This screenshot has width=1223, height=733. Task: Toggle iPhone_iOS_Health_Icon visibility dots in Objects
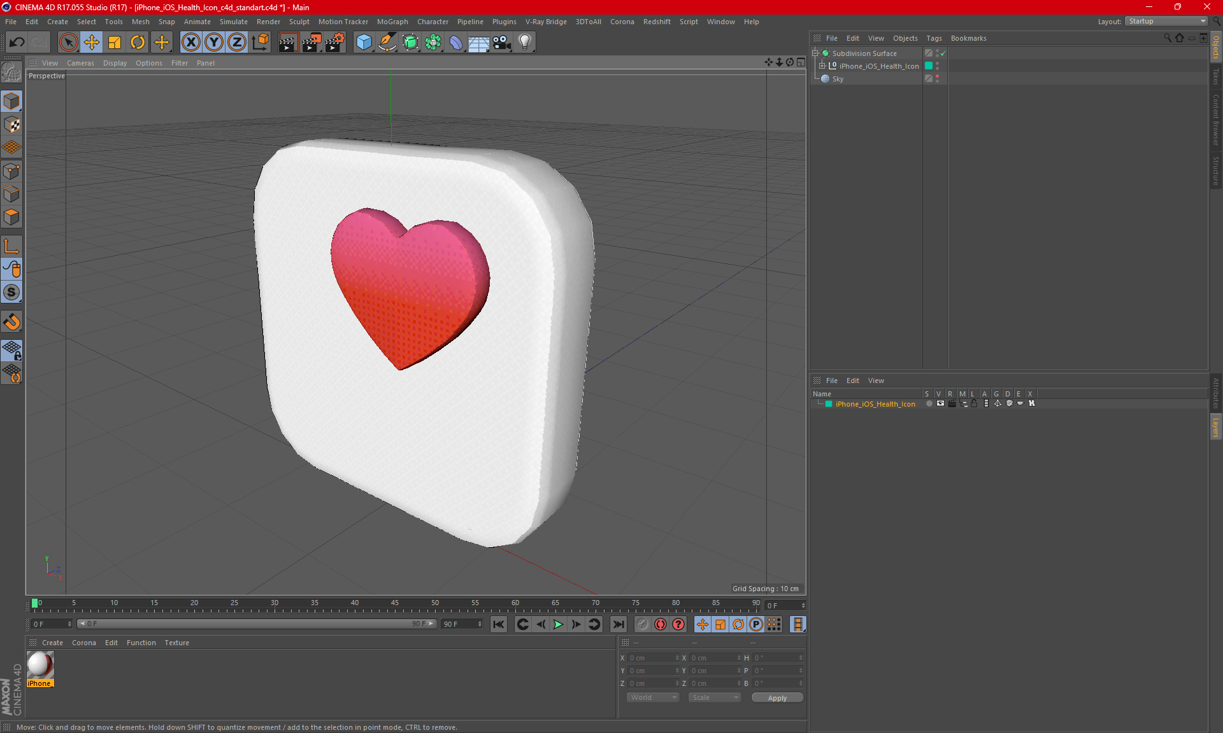coord(937,66)
